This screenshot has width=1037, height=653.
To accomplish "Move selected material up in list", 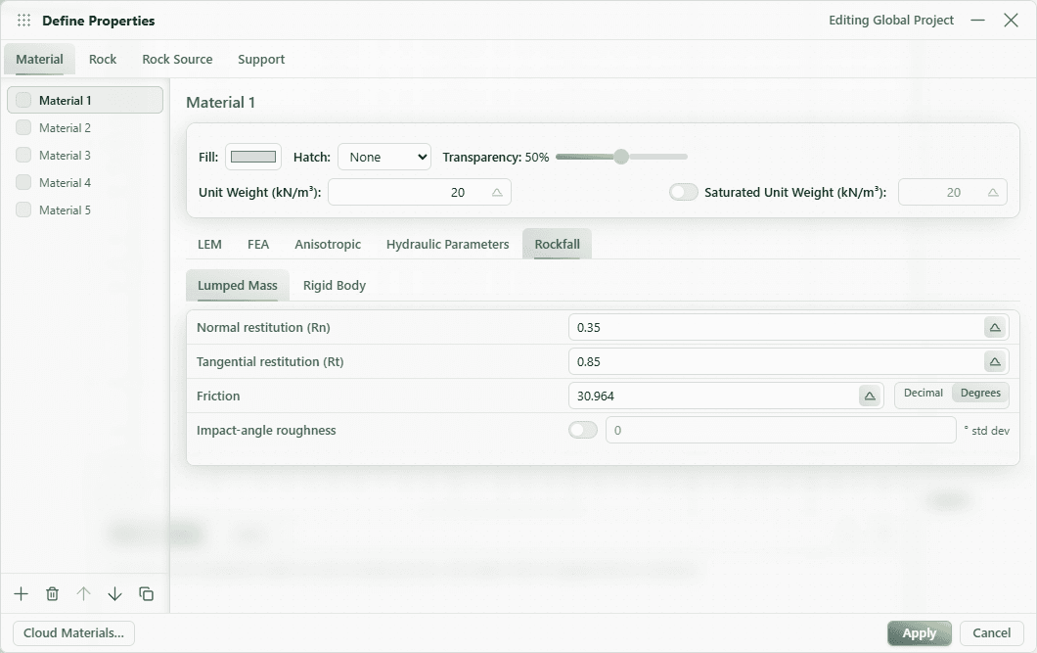I will [83, 594].
